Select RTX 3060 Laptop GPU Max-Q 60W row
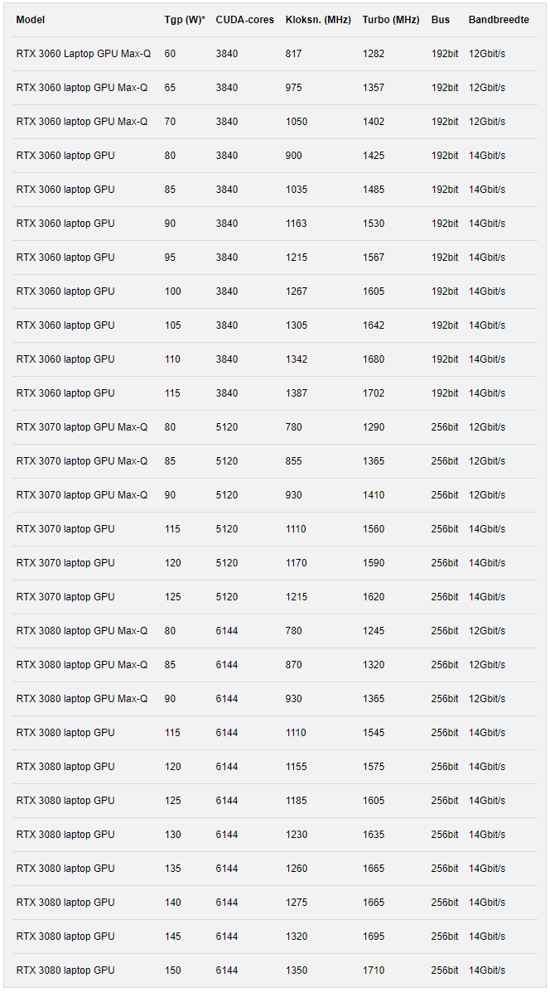The image size is (550, 992). 275,54
